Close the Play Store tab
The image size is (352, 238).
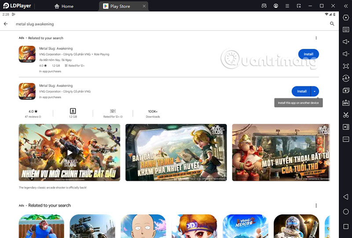coord(144,6)
